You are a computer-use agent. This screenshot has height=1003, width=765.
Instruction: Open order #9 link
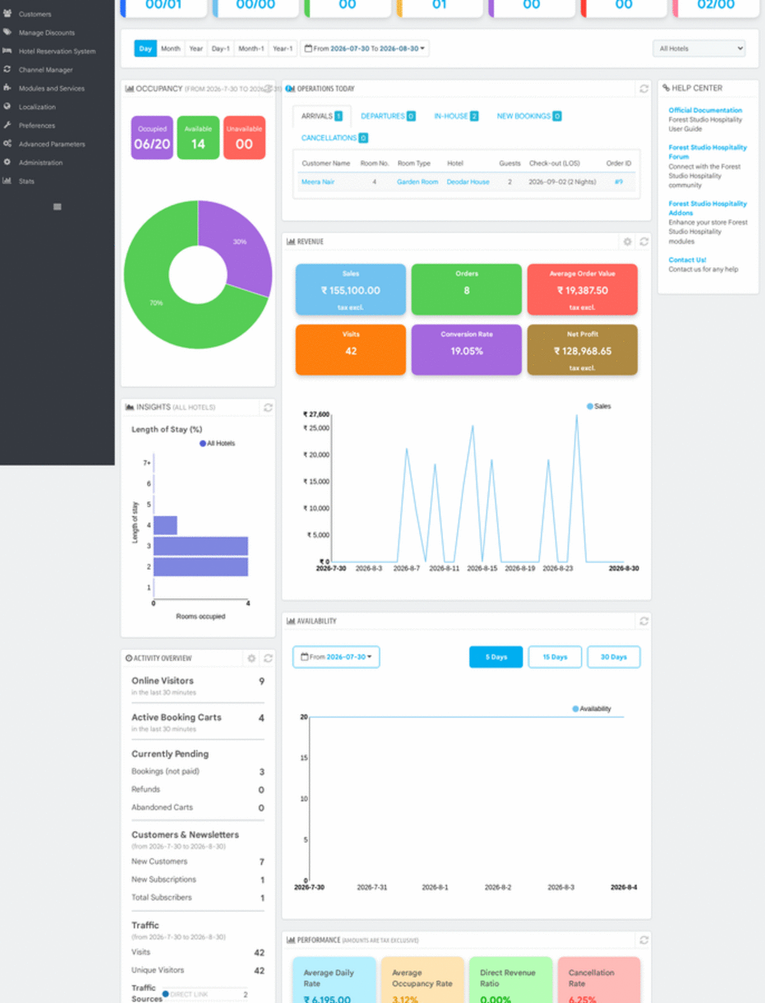pos(618,182)
